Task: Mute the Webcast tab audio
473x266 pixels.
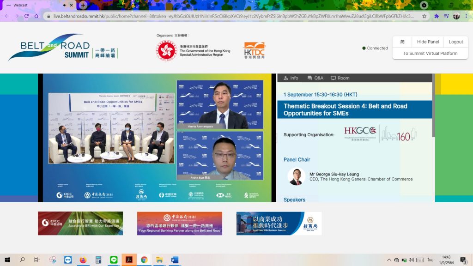Action: pyautogui.click(x=65, y=5)
